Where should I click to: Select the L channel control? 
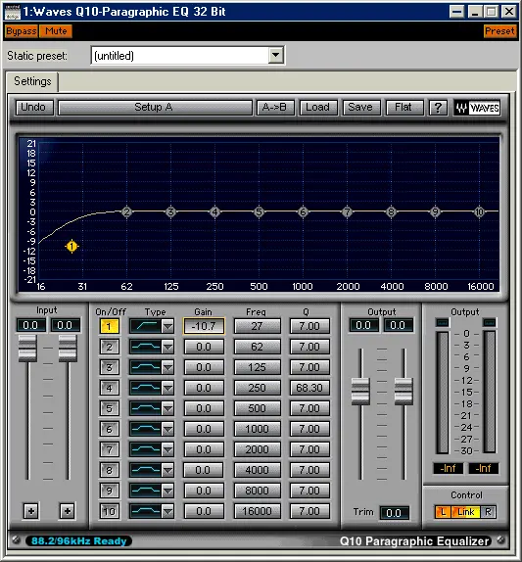click(443, 512)
